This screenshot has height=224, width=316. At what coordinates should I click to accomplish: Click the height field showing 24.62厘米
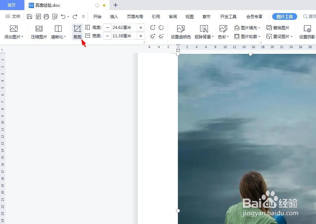(124, 27)
